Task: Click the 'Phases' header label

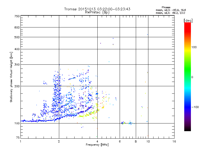Action: coord(166,7)
